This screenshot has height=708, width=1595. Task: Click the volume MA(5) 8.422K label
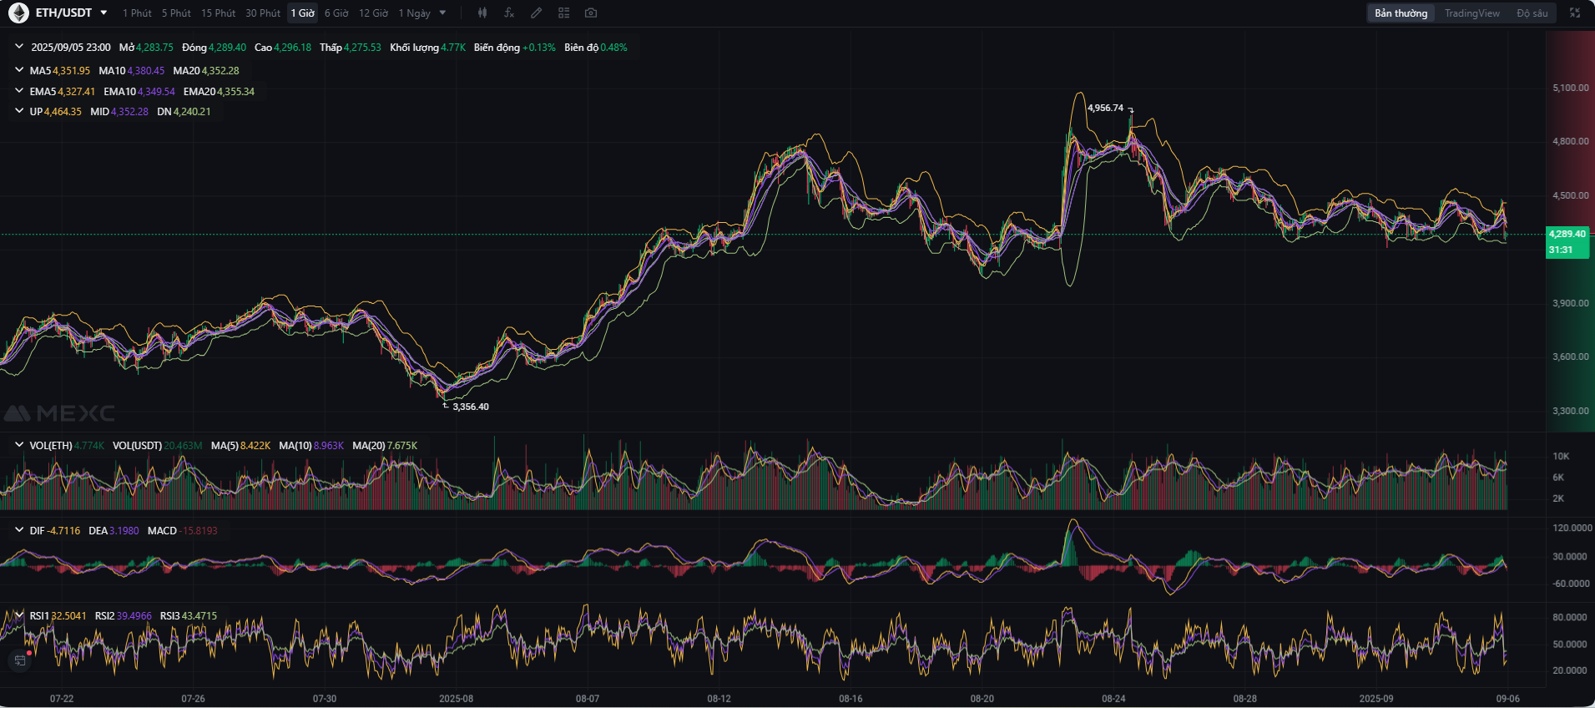click(240, 446)
